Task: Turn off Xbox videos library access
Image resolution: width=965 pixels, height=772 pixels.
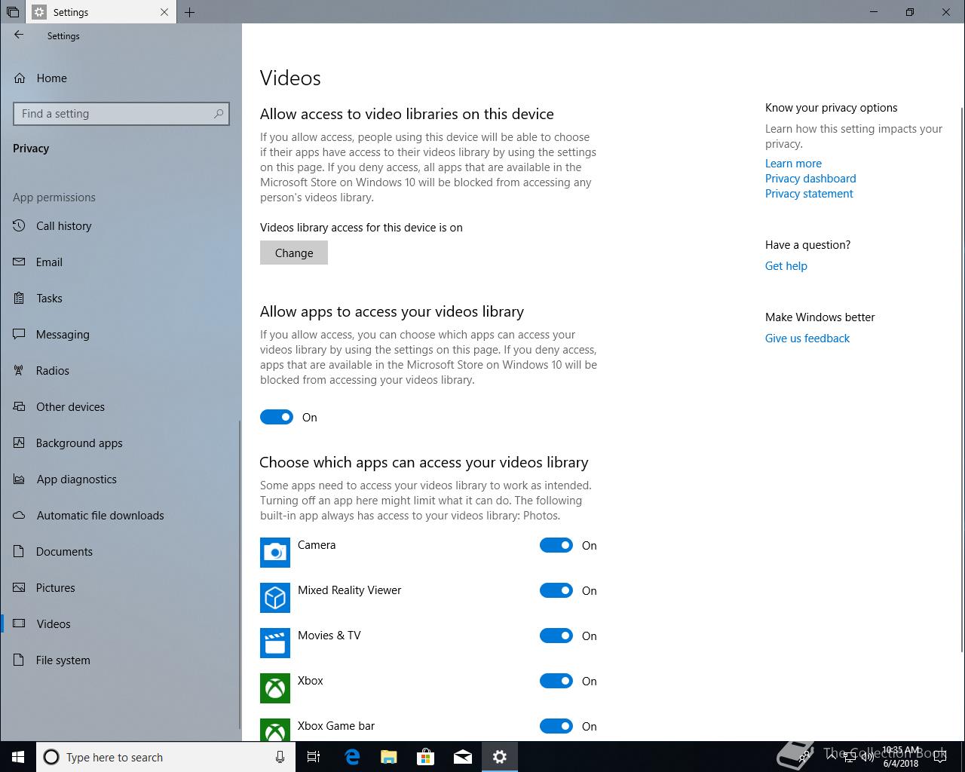Action: point(556,681)
